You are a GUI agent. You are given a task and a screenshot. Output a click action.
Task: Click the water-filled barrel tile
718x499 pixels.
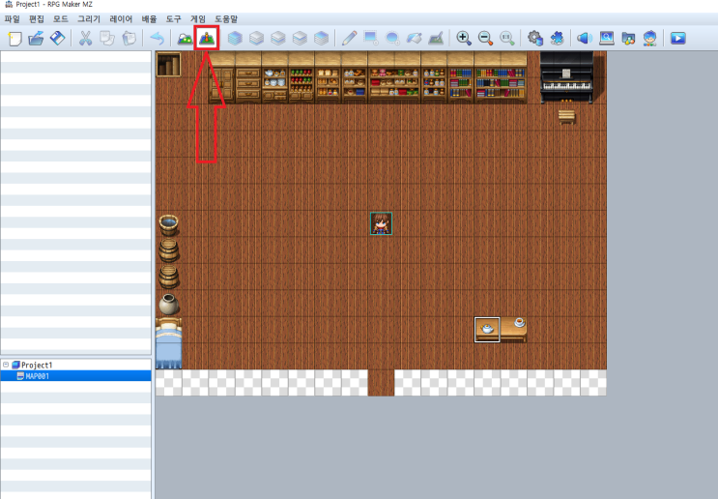pyautogui.click(x=168, y=225)
